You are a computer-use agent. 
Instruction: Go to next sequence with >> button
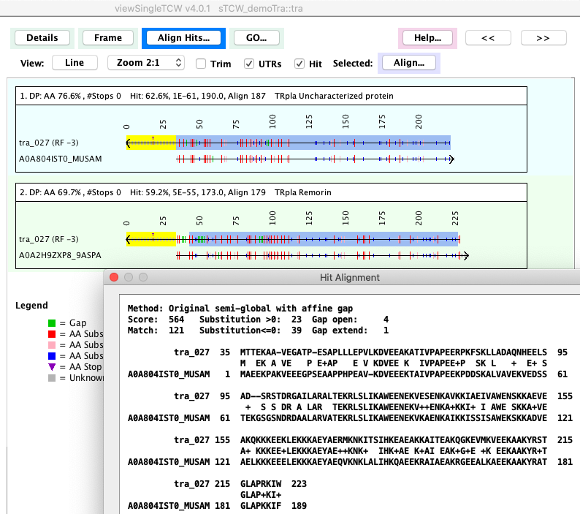542,37
